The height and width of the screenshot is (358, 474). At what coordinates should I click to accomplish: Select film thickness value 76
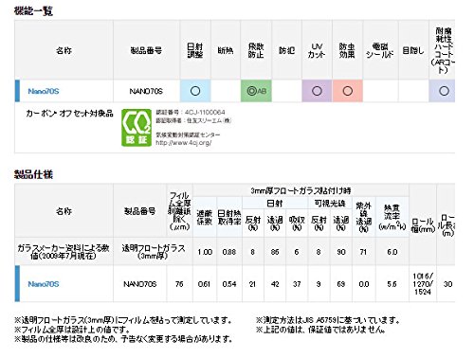click(x=179, y=284)
